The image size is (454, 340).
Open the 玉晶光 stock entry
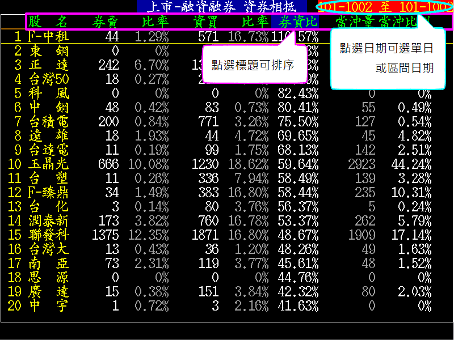[48, 164]
